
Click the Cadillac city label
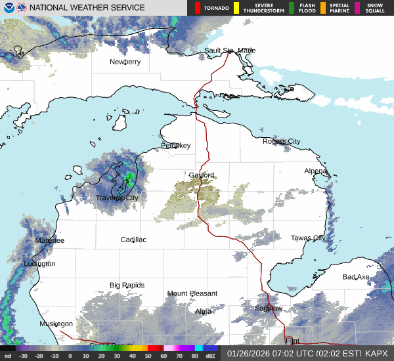[x=133, y=240]
